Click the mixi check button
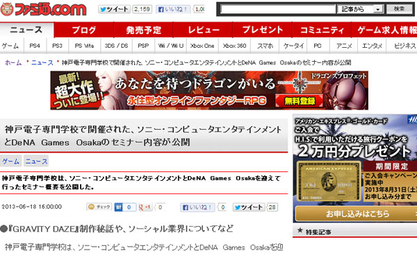This screenshot has width=417, height=253. (99, 207)
